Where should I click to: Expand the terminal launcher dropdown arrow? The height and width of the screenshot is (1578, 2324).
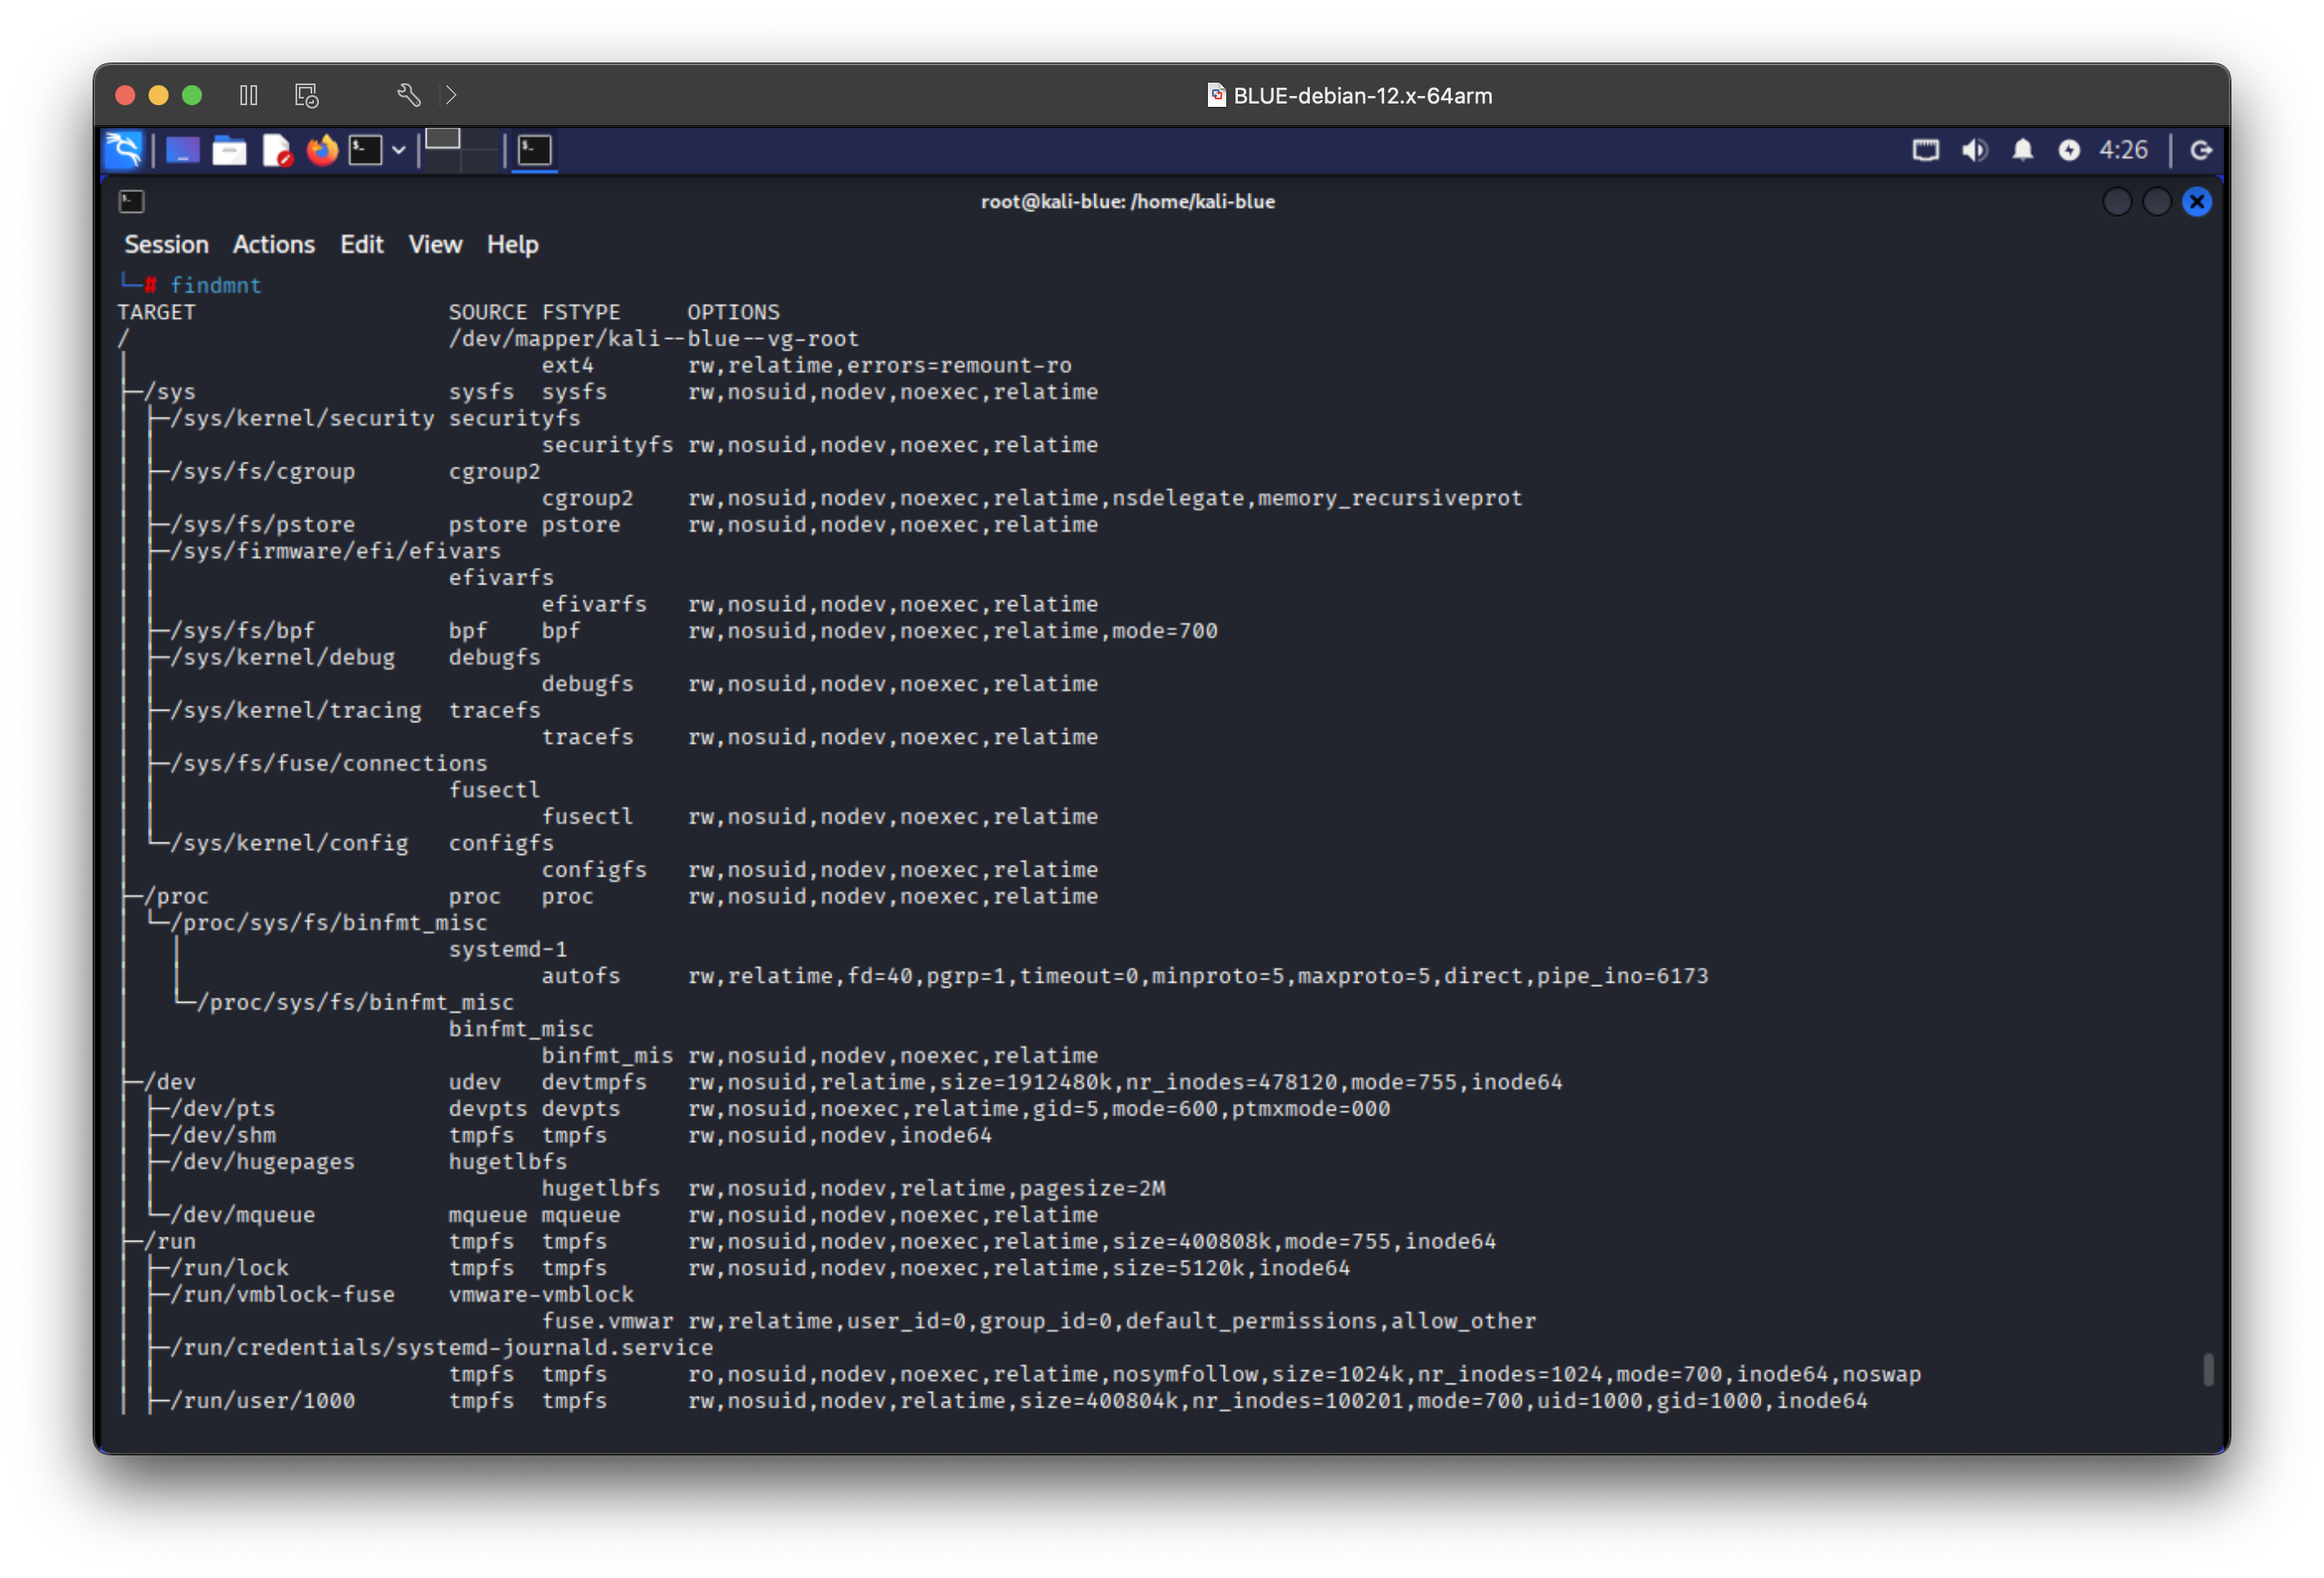tap(399, 150)
